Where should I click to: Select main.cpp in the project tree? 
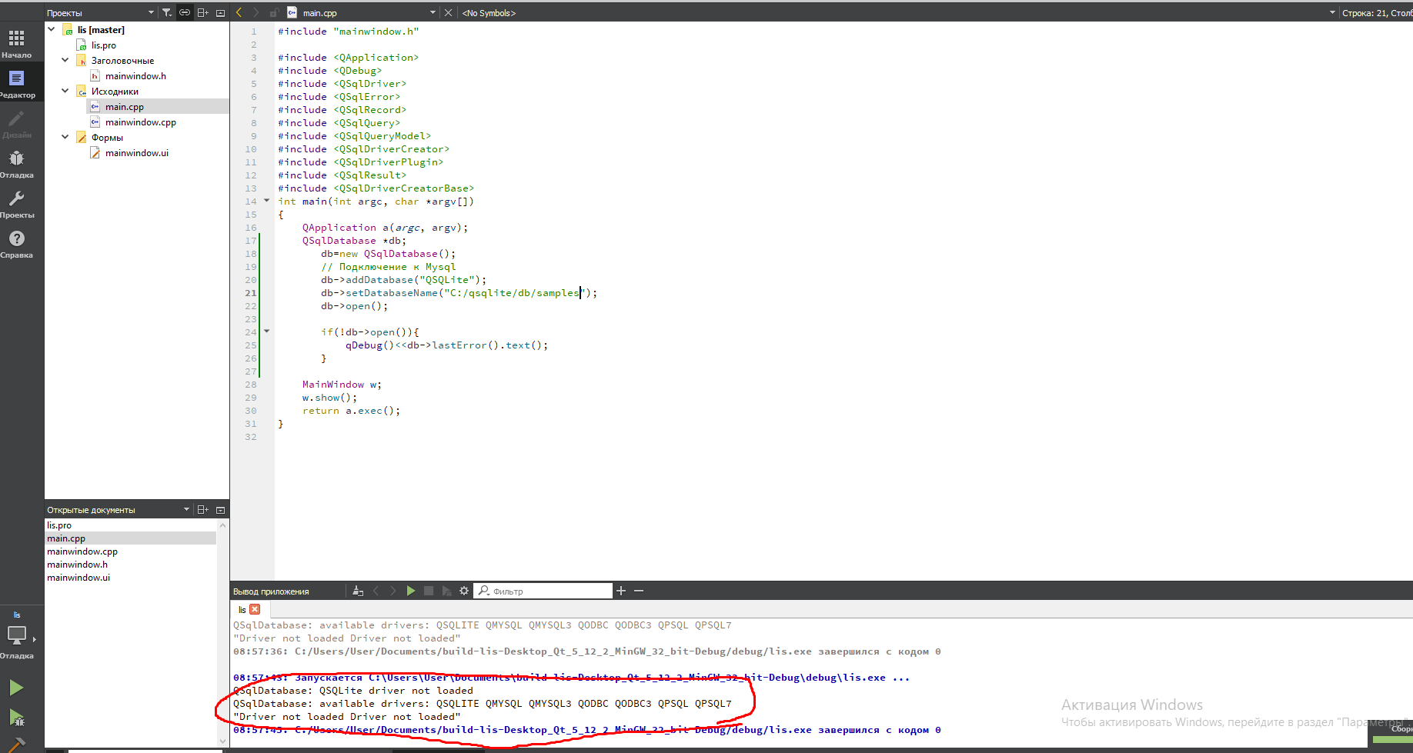tap(124, 107)
